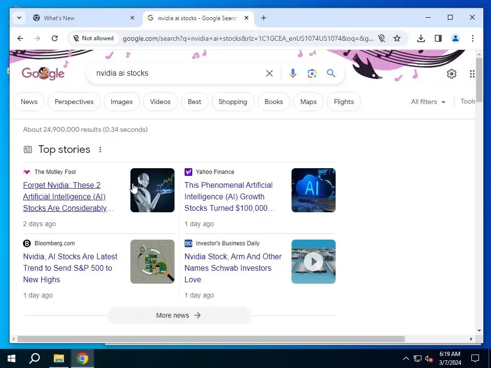The height and width of the screenshot is (368, 491).
Task: Reload the page with the refresh icon
Action: pos(55,38)
